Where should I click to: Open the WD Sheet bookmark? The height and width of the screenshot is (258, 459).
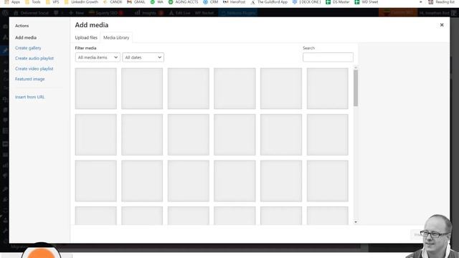tap(366, 2)
